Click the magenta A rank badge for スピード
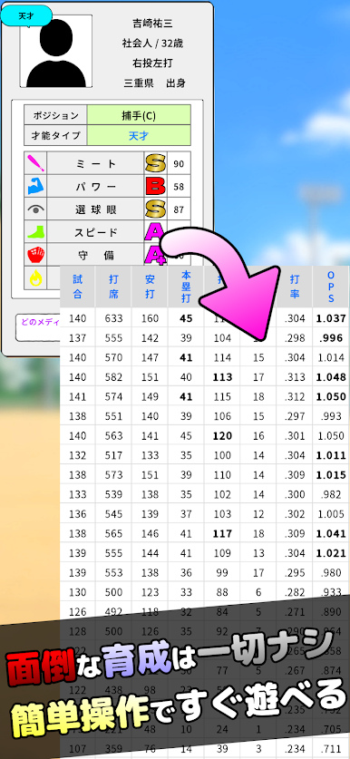Image resolution: width=350 pixels, height=759 pixels. click(x=153, y=232)
